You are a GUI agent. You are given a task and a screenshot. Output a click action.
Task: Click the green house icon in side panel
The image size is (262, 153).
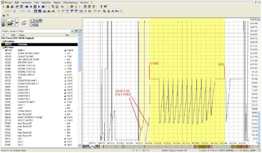40,21
